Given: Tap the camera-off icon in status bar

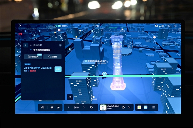Looking at the screenshot, I should coord(156,26).
